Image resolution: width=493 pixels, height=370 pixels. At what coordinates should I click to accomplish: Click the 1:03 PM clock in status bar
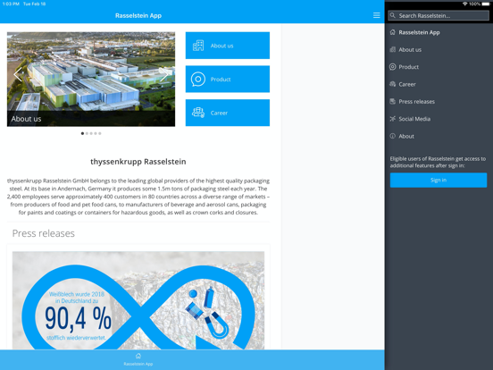coord(11,4)
